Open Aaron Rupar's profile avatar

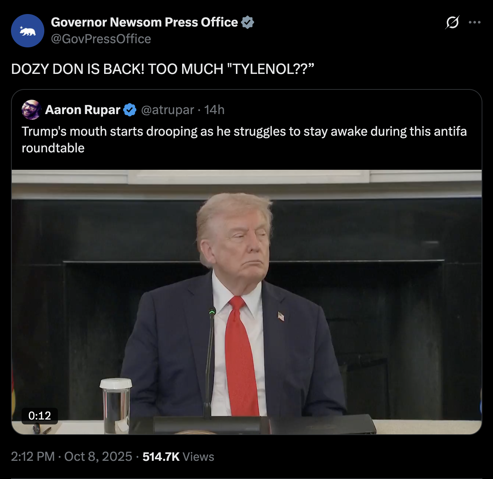coord(31,110)
